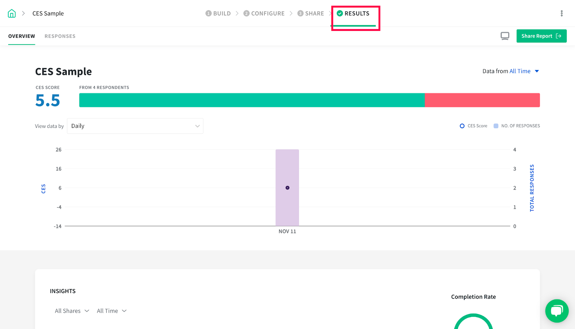Go to the home dashboard icon
The width and height of the screenshot is (575, 329).
click(12, 13)
